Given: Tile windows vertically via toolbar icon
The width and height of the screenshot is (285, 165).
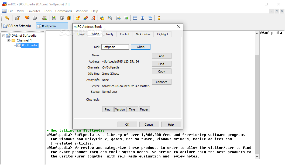Looking at the screenshot, I should (142, 18).
